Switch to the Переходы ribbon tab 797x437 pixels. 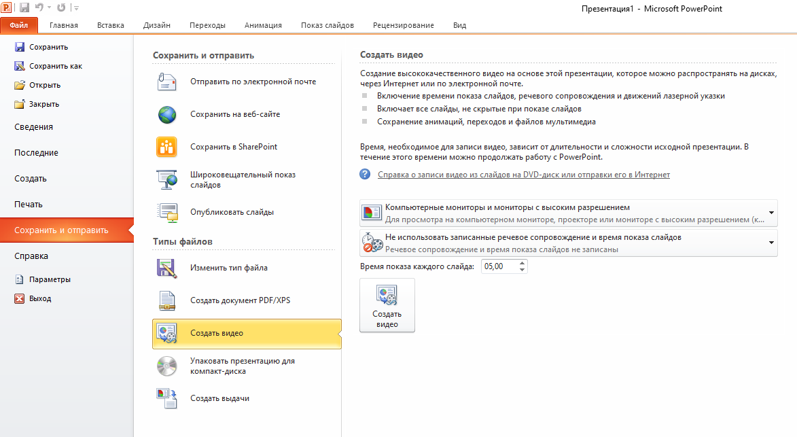[207, 25]
